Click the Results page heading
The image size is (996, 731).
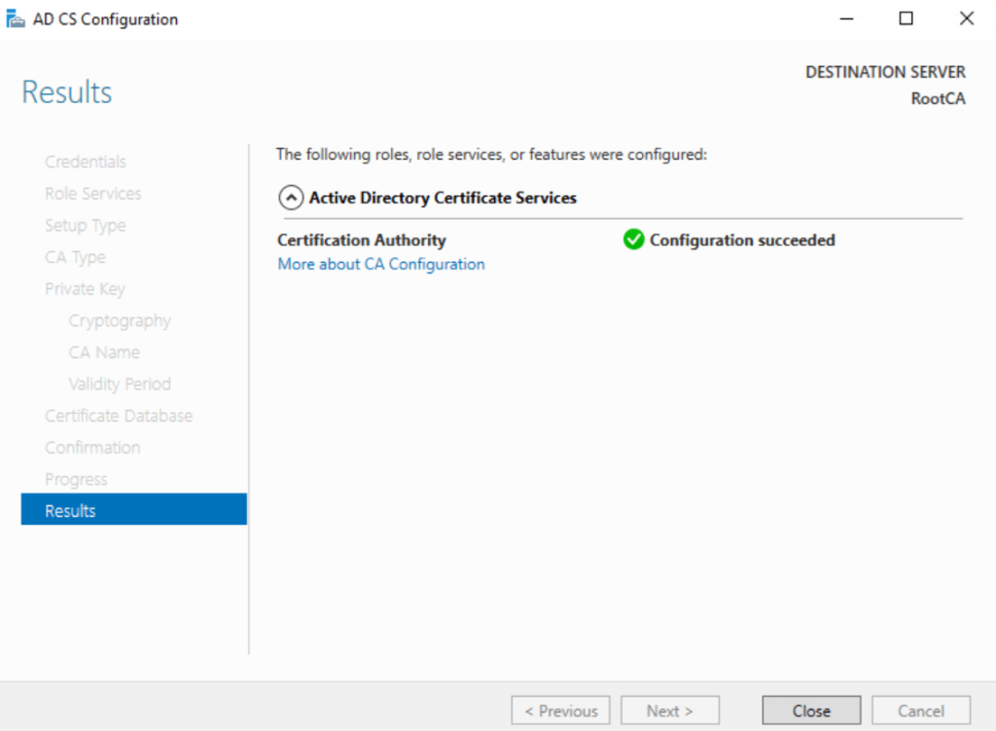click(x=67, y=92)
